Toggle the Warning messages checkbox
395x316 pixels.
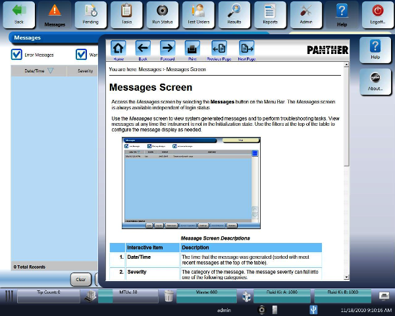pyautogui.click(x=82, y=55)
